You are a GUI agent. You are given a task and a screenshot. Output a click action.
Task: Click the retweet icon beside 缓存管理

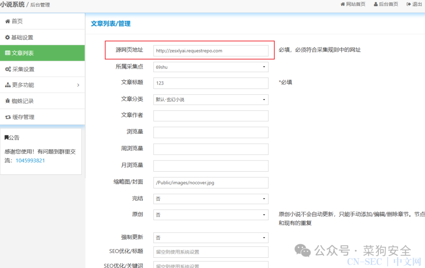pos(8,117)
